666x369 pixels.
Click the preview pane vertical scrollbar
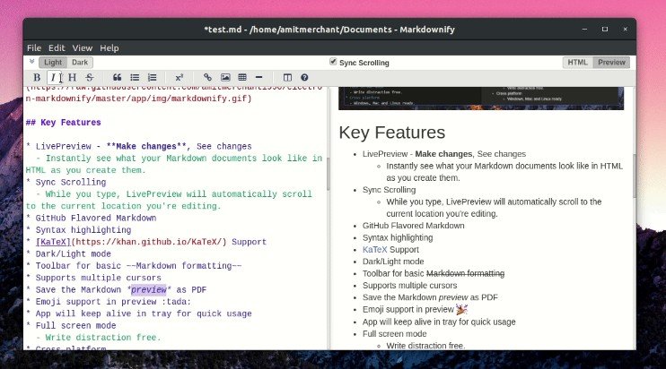click(x=635, y=176)
